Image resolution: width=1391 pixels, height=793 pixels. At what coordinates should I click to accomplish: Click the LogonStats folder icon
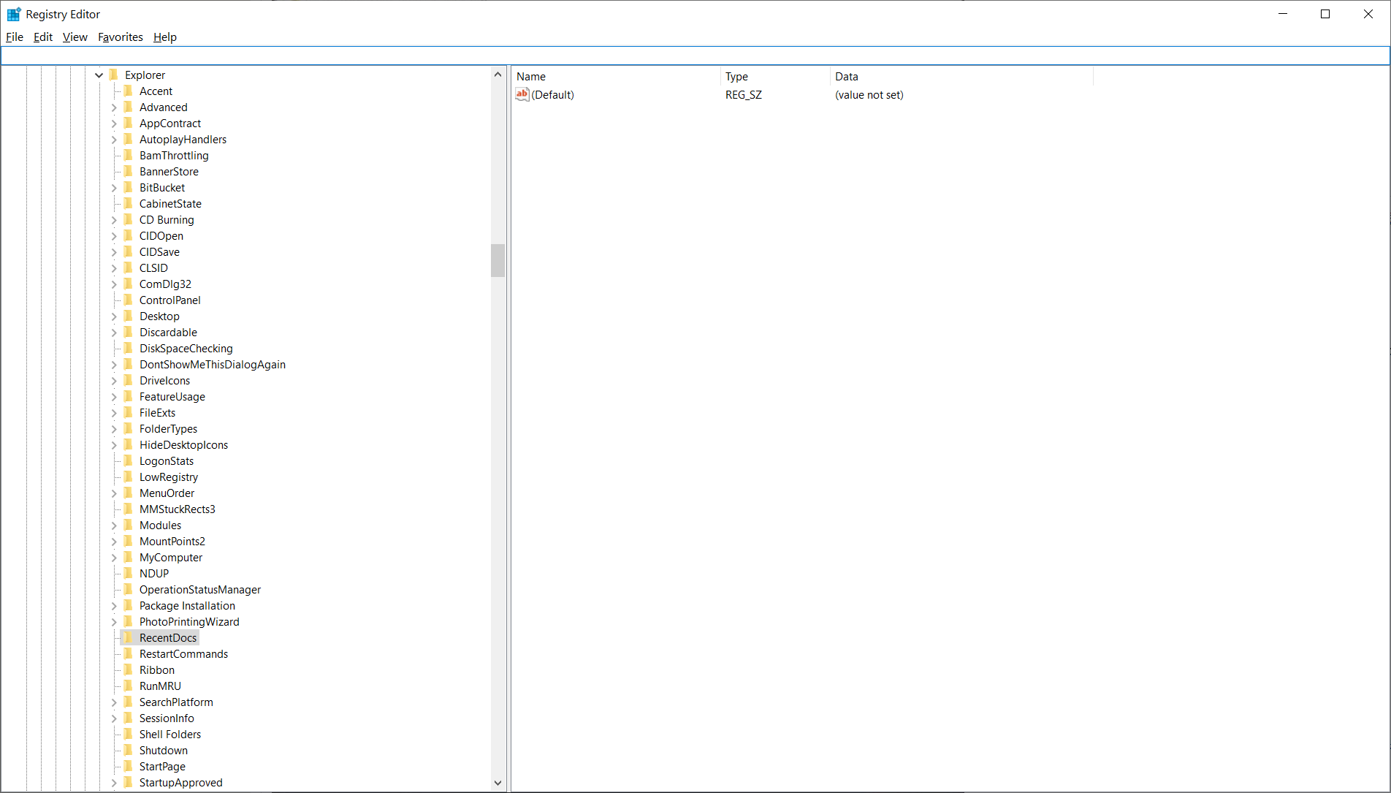(x=128, y=460)
